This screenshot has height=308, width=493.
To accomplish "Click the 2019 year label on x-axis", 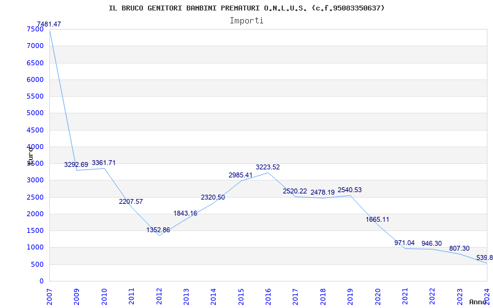I will (x=350, y=296).
